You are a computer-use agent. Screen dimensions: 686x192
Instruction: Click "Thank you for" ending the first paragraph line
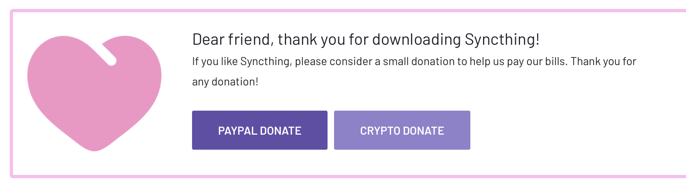pos(603,61)
